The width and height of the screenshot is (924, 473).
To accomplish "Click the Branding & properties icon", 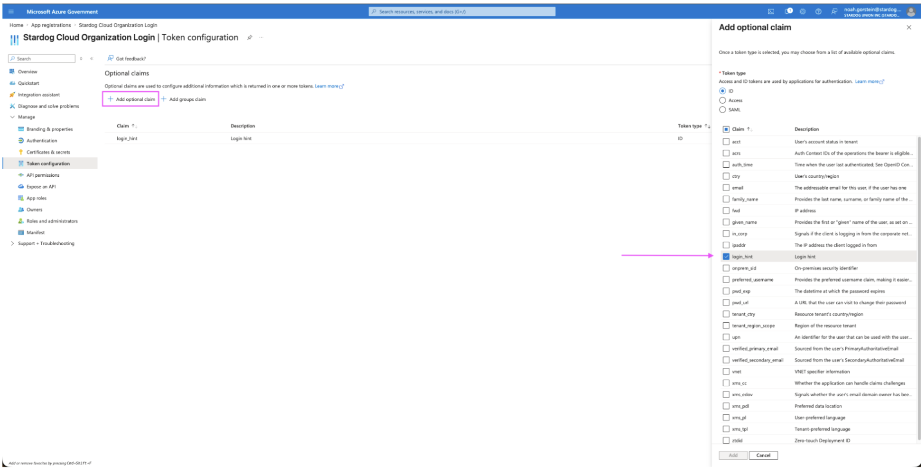I will 21,129.
